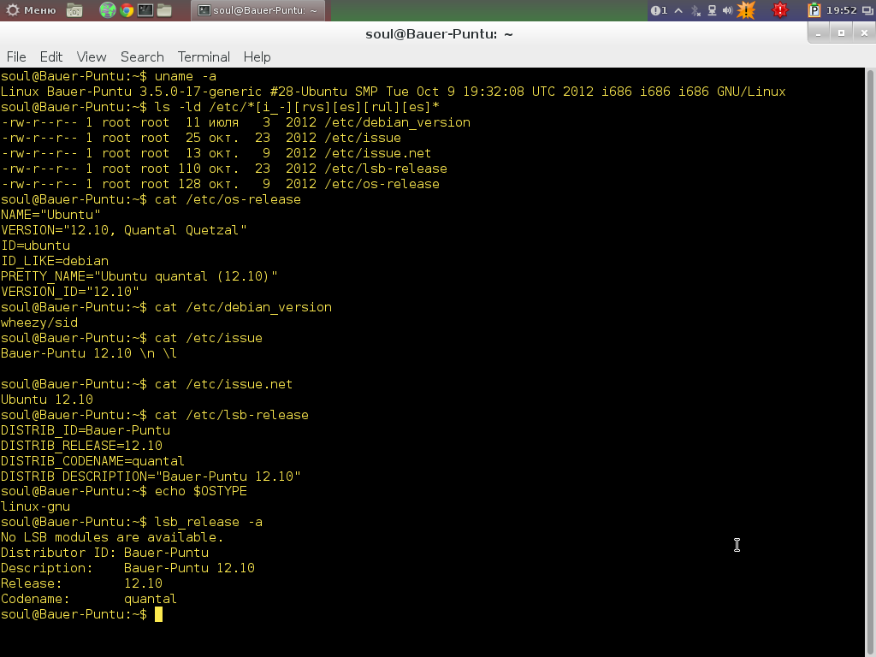Click the DISTRIB_DESCRIPTION line

click(x=151, y=476)
